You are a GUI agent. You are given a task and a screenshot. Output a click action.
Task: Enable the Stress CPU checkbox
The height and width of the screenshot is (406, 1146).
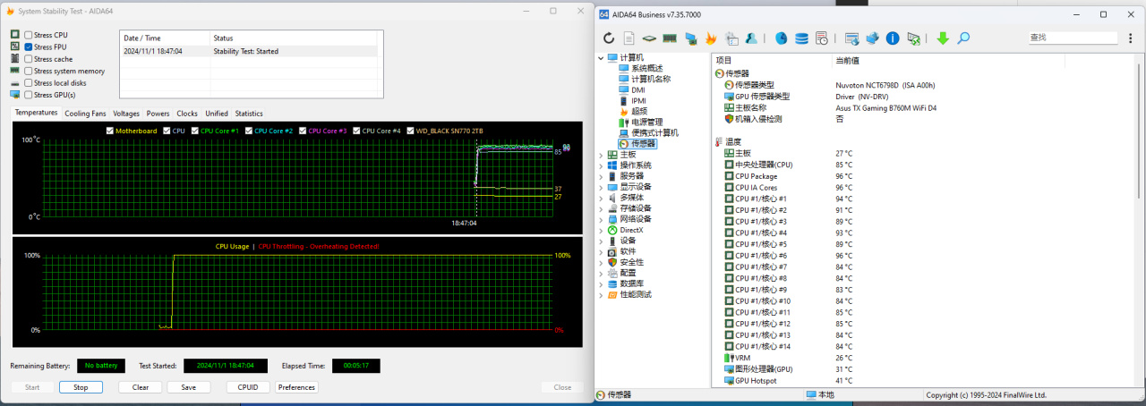point(29,35)
